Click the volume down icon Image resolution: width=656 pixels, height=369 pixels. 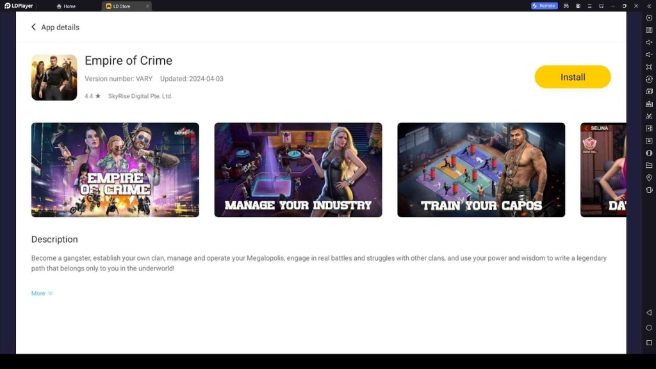coord(649,54)
